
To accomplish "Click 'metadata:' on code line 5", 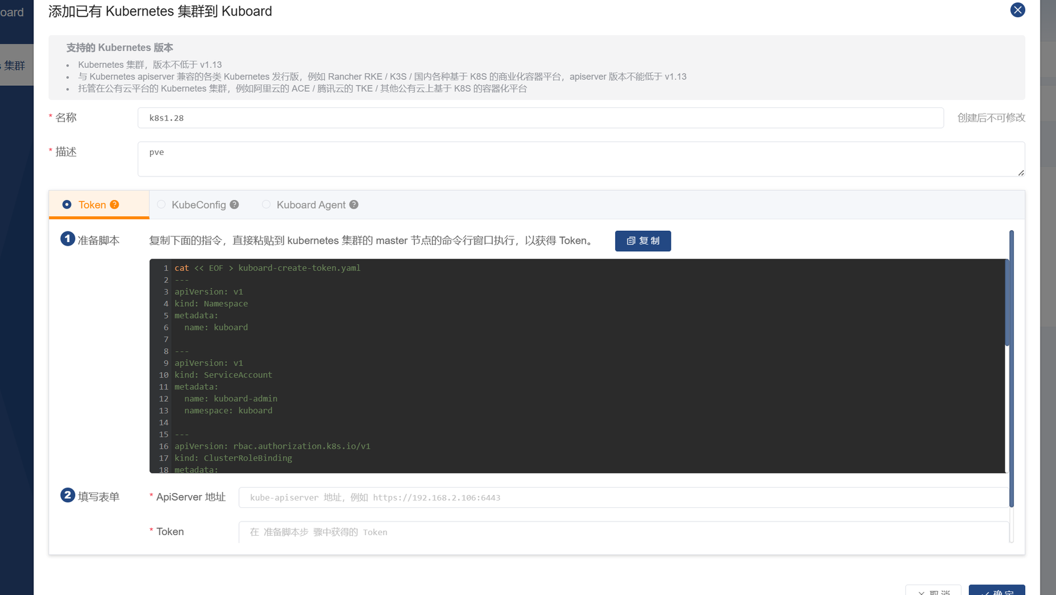I will pos(196,315).
